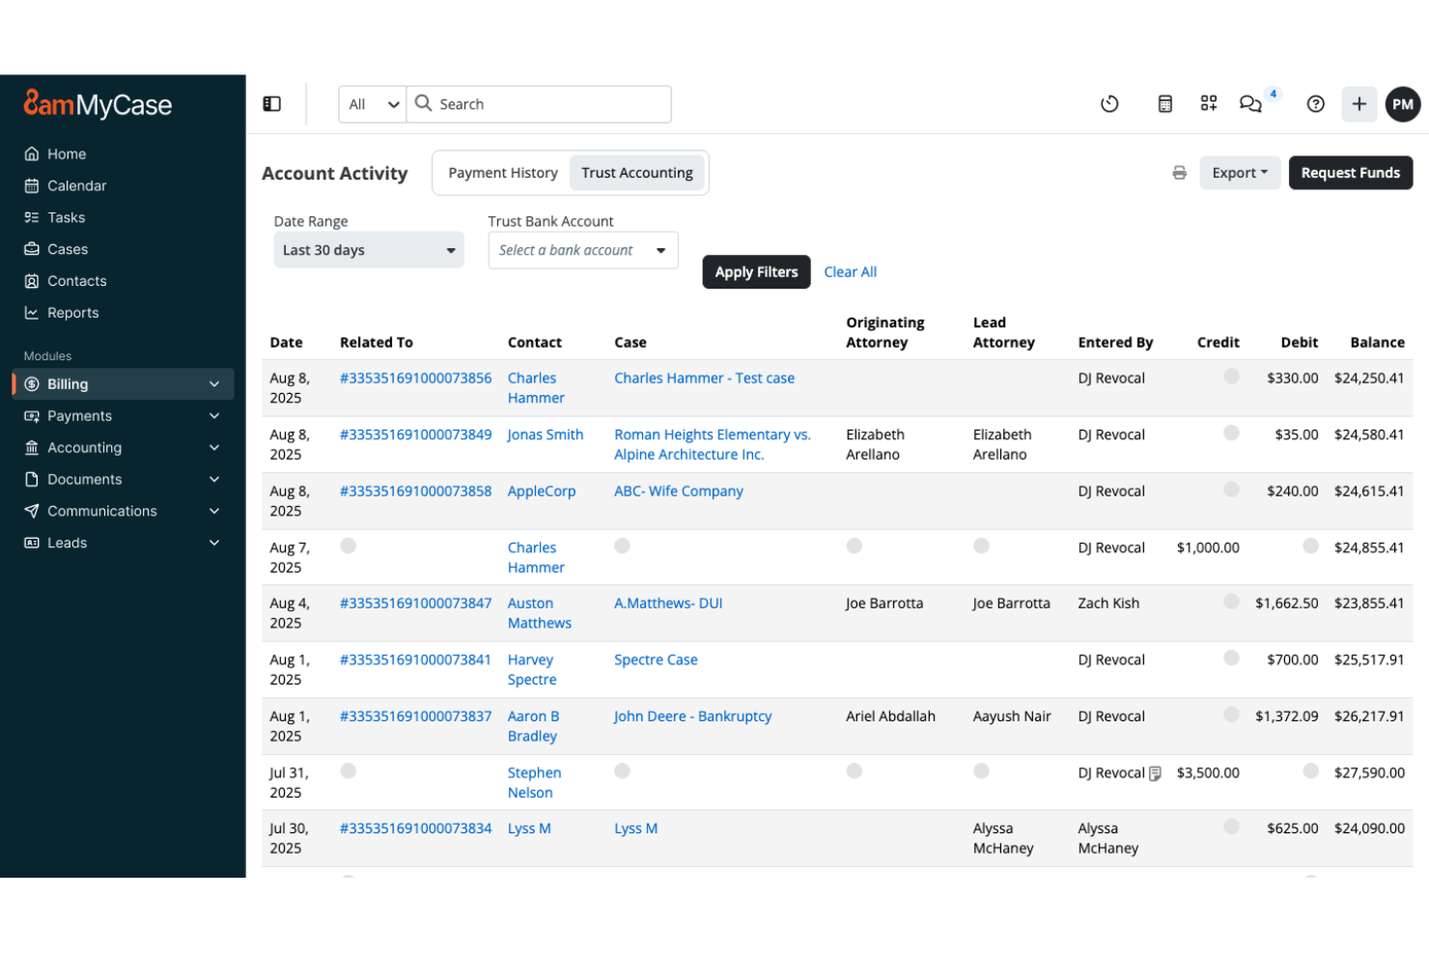This screenshot has width=1429, height=953.
Task: Open ABC- Wife Company case
Action: pos(679,491)
